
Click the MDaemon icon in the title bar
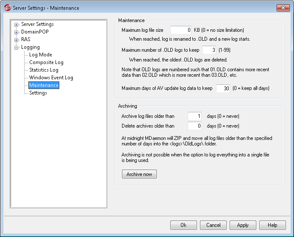(7, 8)
